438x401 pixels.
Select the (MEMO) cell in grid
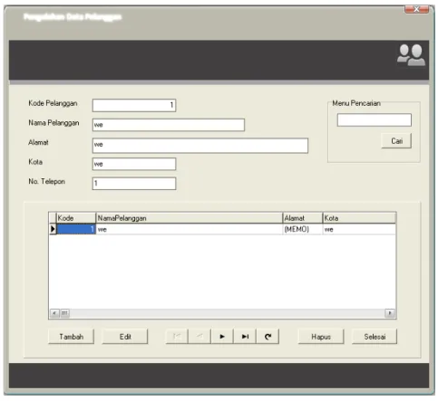tap(303, 229)
